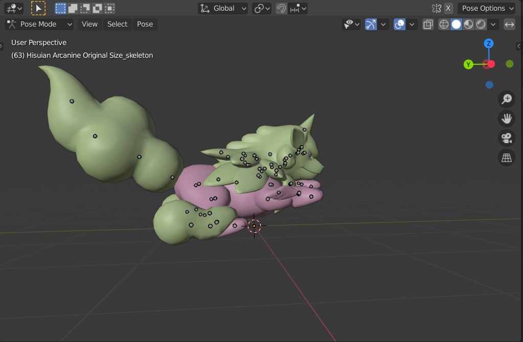Expand the left toolbar with the edge arrow
523x342 pixels.
(x=2, y=46)
